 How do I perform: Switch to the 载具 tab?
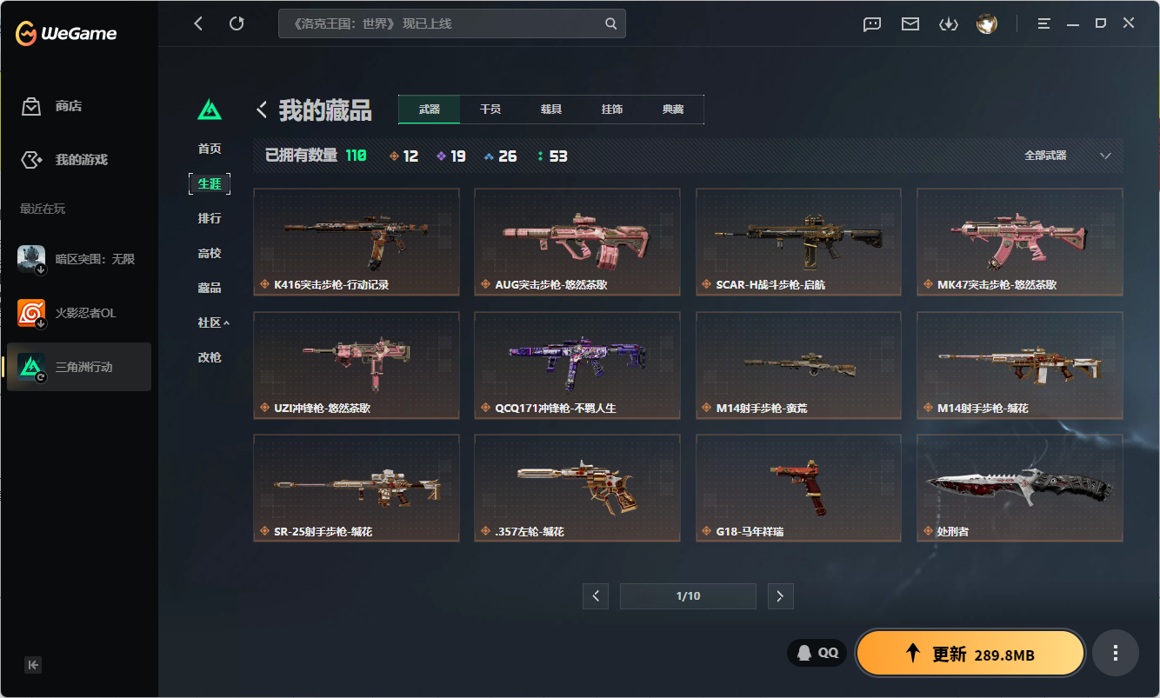pyautogui.click(x=551, y=110)
